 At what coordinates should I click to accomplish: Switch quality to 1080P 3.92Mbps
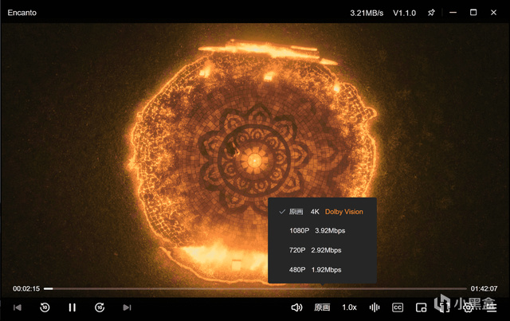[x=322, y=230]
